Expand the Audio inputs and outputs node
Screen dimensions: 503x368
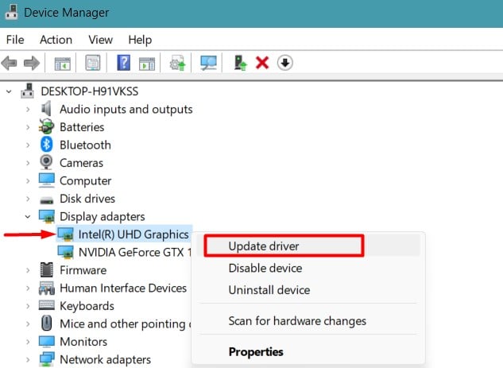28,110
